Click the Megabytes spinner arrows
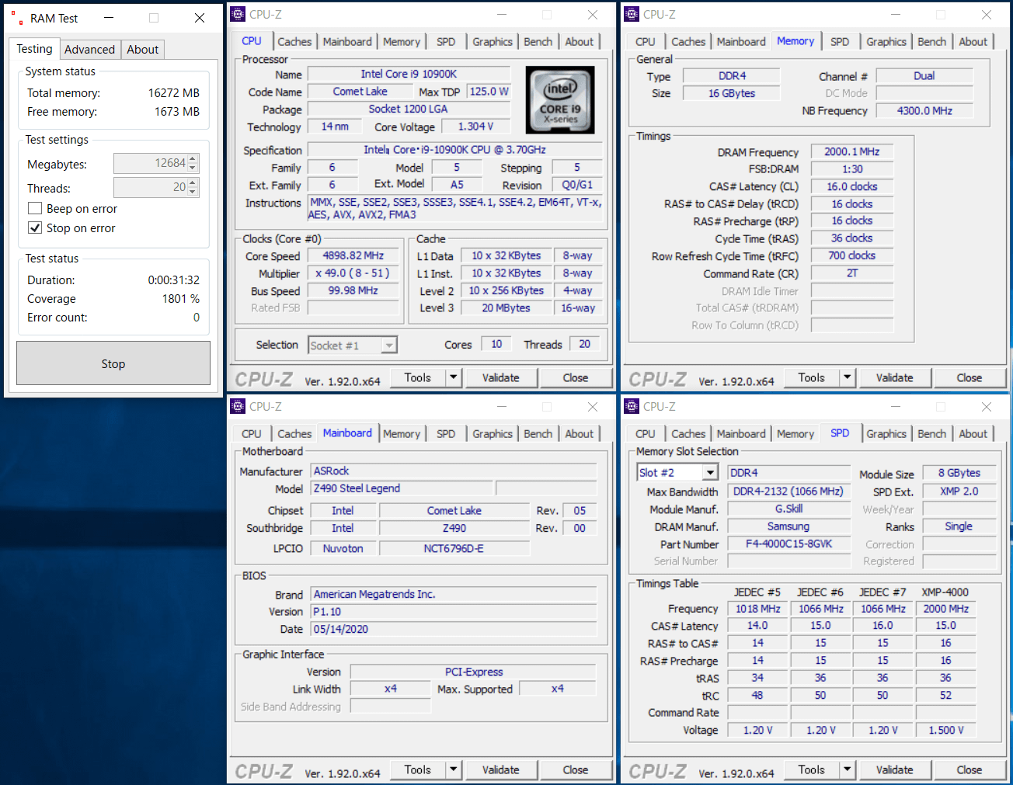 [193, 163]
